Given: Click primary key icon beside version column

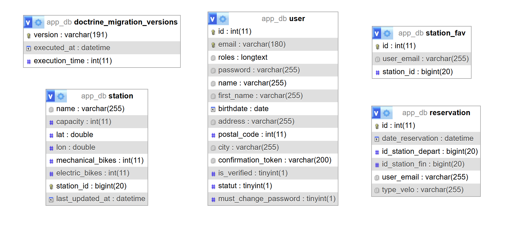Looking at the screenshot, I should (29, 35).
